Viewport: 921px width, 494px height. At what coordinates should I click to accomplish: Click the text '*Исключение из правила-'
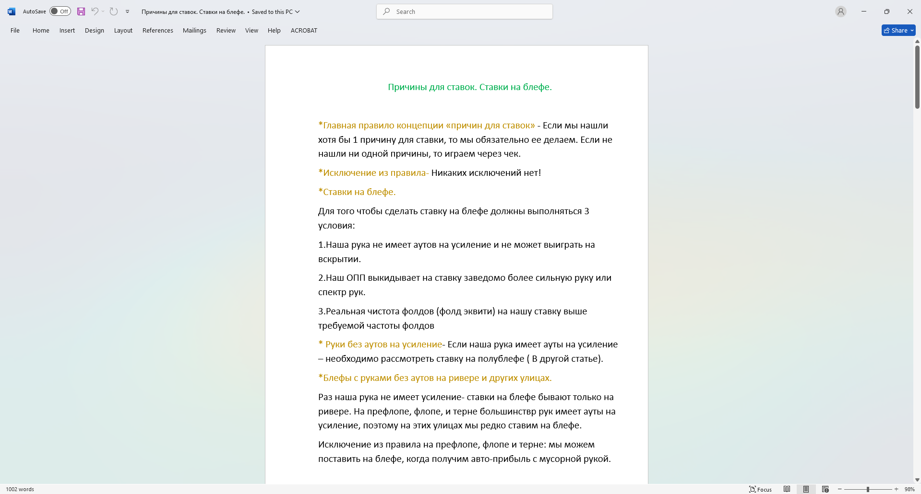[373, 173]
